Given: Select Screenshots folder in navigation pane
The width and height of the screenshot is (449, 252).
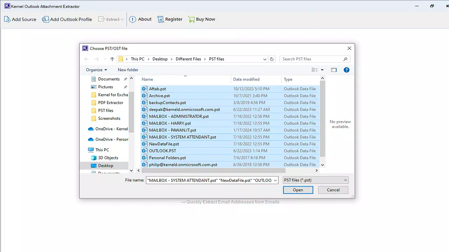Looking at the screenshot, I should (x=109, y=118).
